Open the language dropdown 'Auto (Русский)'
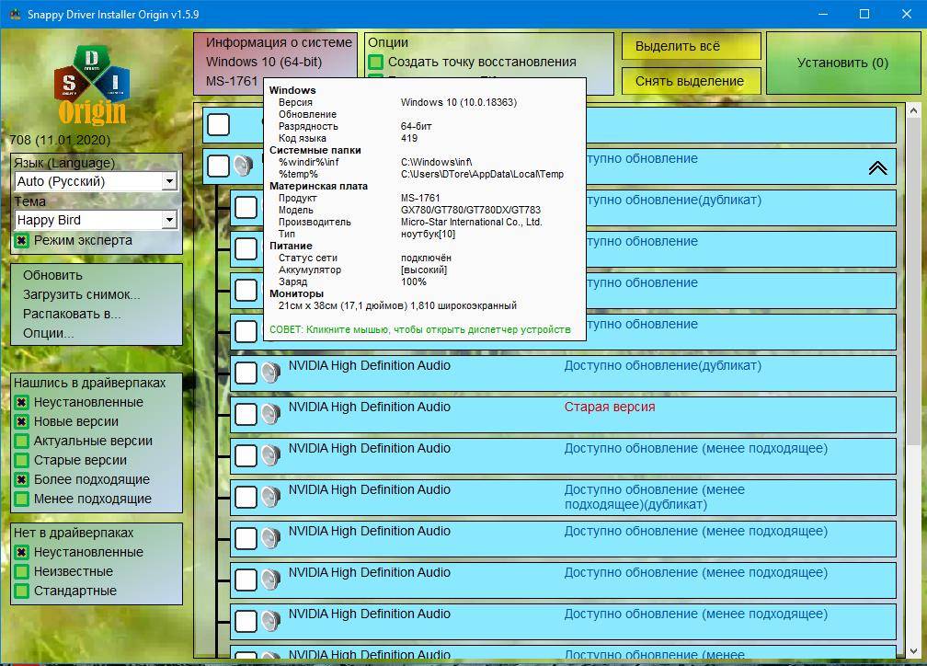This screenshot has width=927, height=666. 96,181
